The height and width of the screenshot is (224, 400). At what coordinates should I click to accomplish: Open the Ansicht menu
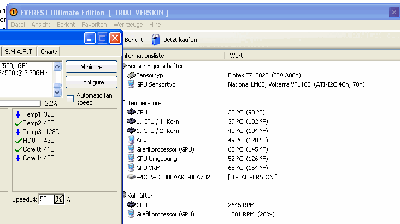click(x=41, y=25)
